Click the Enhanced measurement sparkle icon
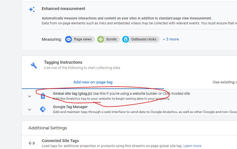 coord(32,9)
